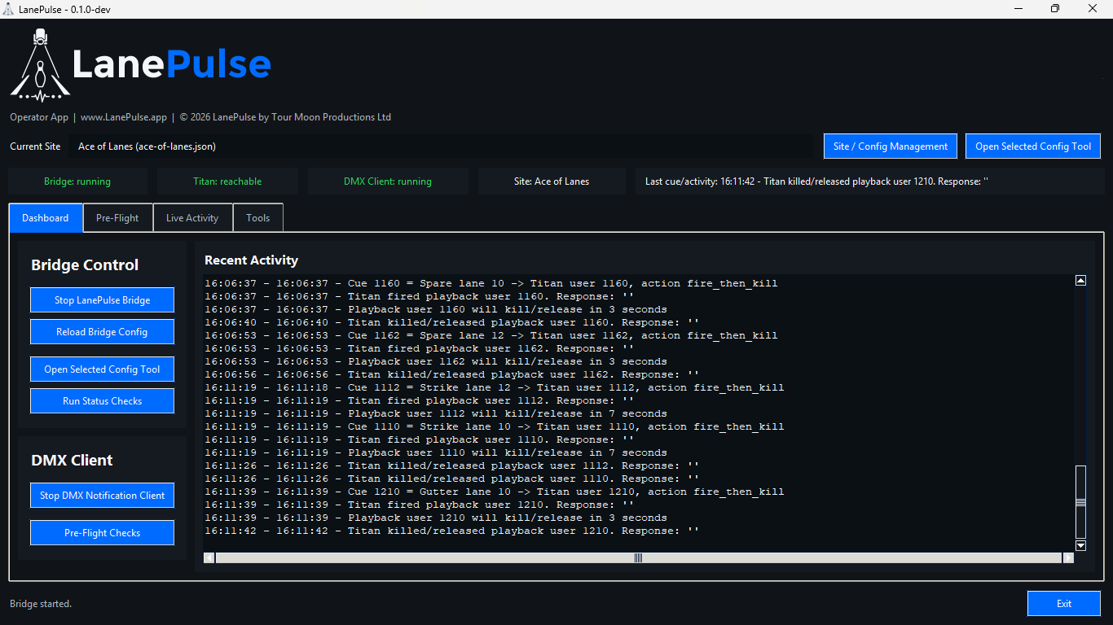
Task: Click the vertical scrollbar thumb of Recent Activity
Action: coord(1081,502)
